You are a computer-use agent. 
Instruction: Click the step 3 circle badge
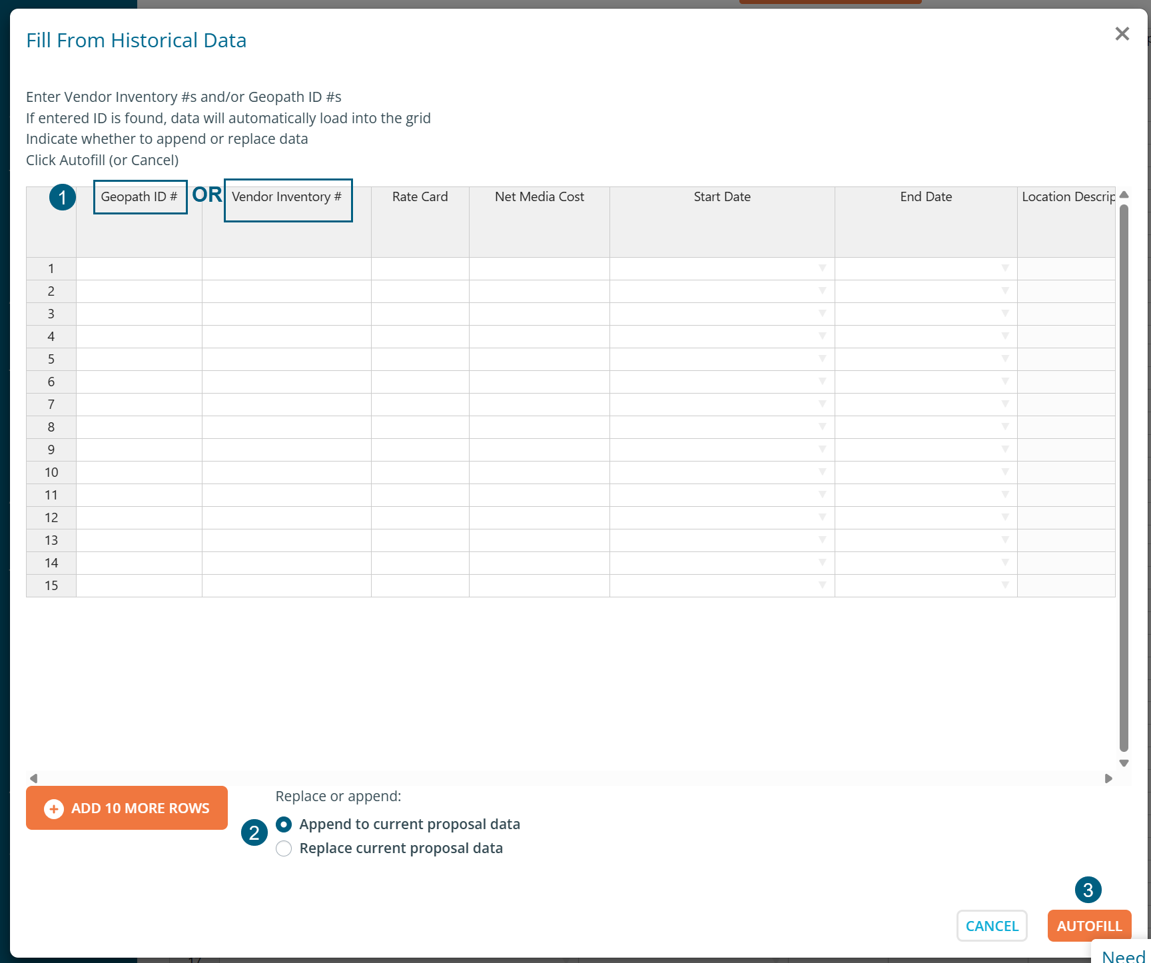tap(1088, 890)
